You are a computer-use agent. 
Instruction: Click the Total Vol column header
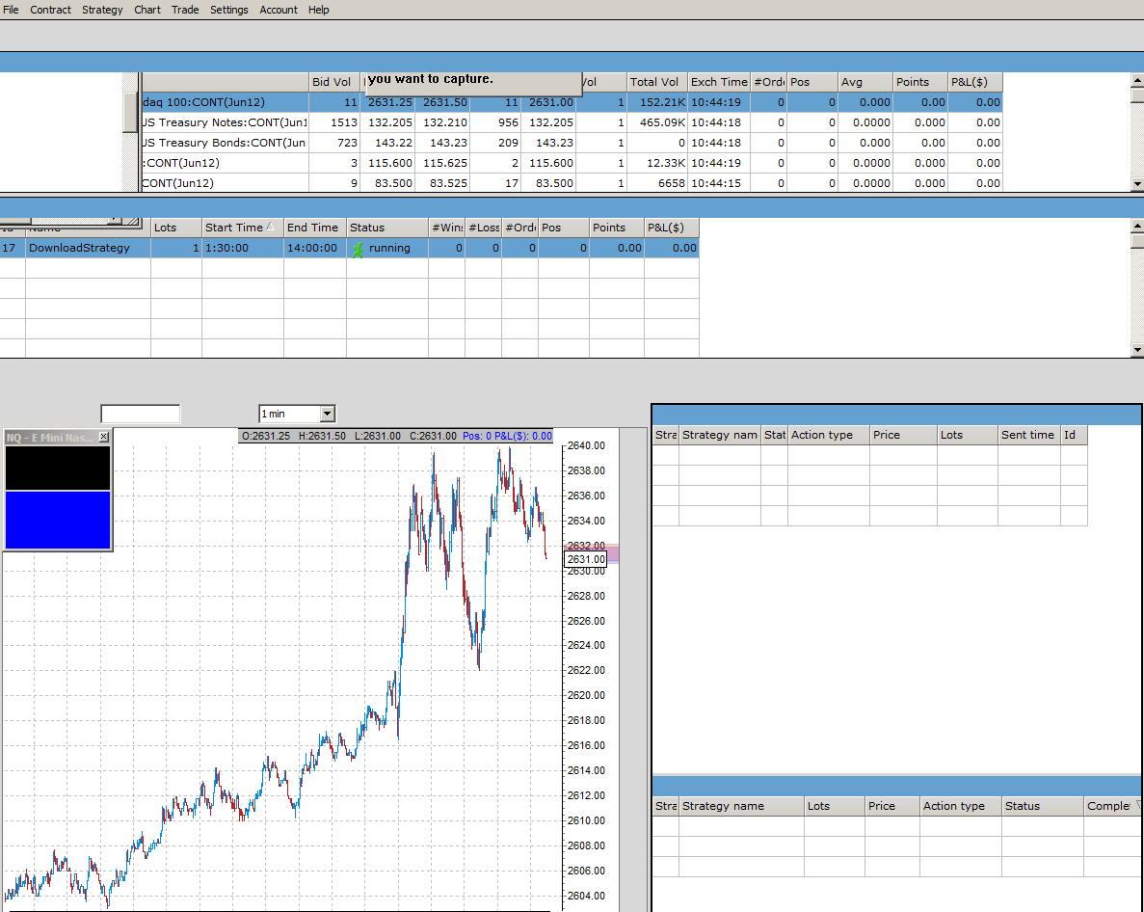pyautogui.click(x=656, y=82)
